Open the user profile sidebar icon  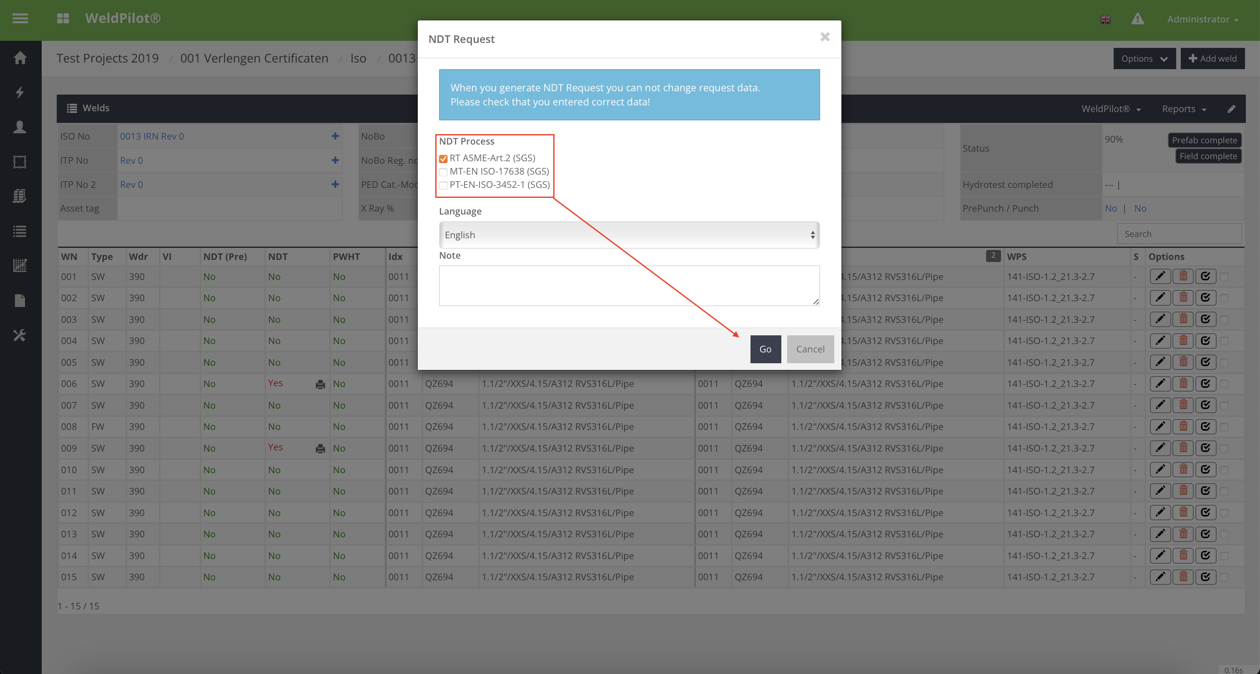[x=20, y=127]
